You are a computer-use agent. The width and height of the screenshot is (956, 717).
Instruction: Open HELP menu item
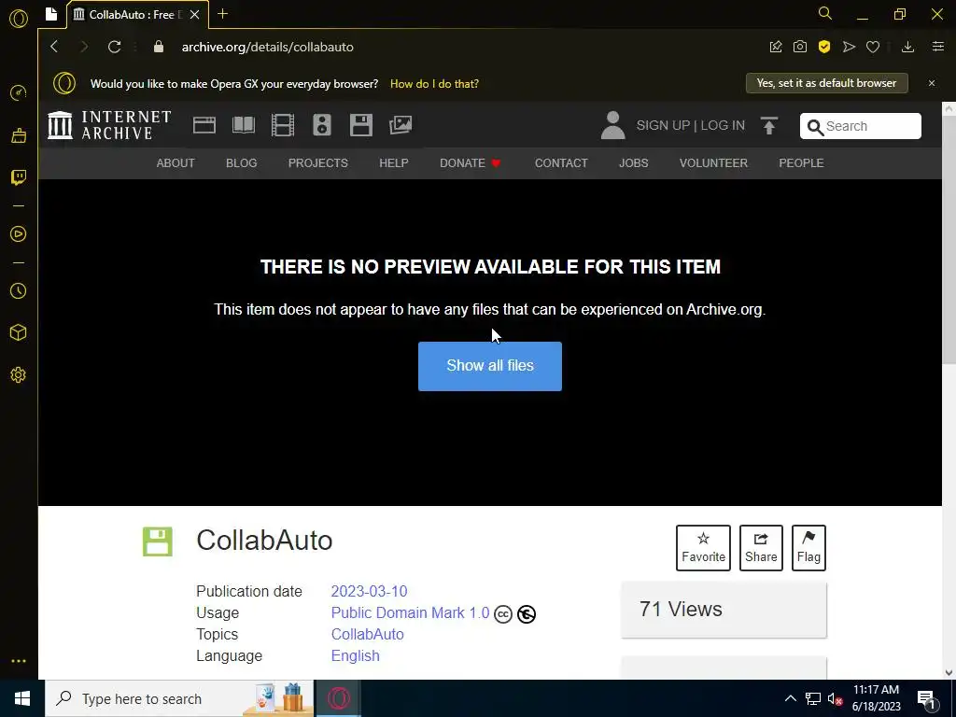tap(394, 162)
